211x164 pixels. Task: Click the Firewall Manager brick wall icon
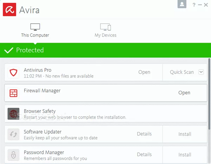click(13, 93)
